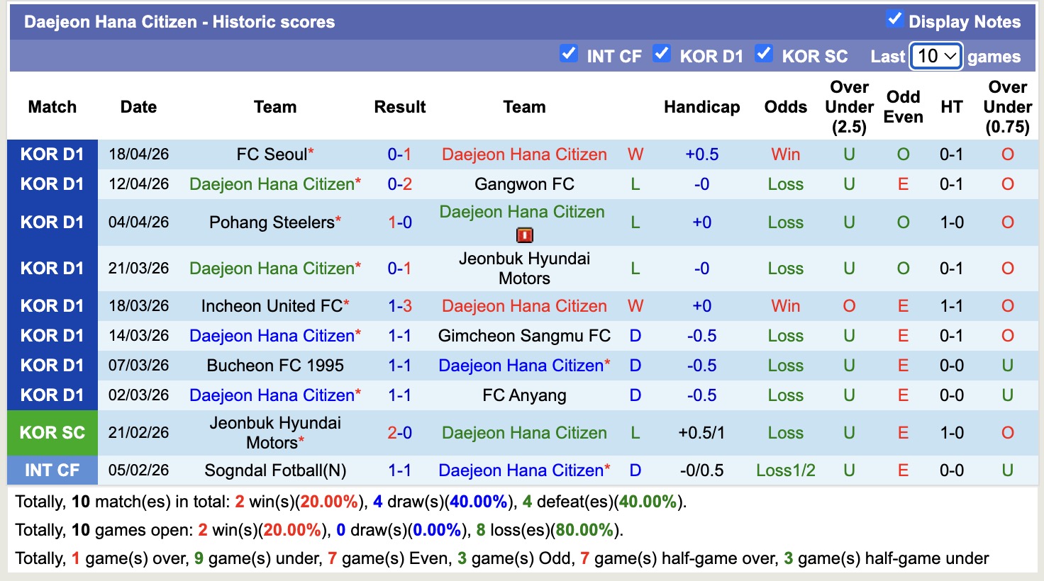Select the green KOR SC league badge
Viewport: 1044px width, 581px height.
click(x=52, y=432)
